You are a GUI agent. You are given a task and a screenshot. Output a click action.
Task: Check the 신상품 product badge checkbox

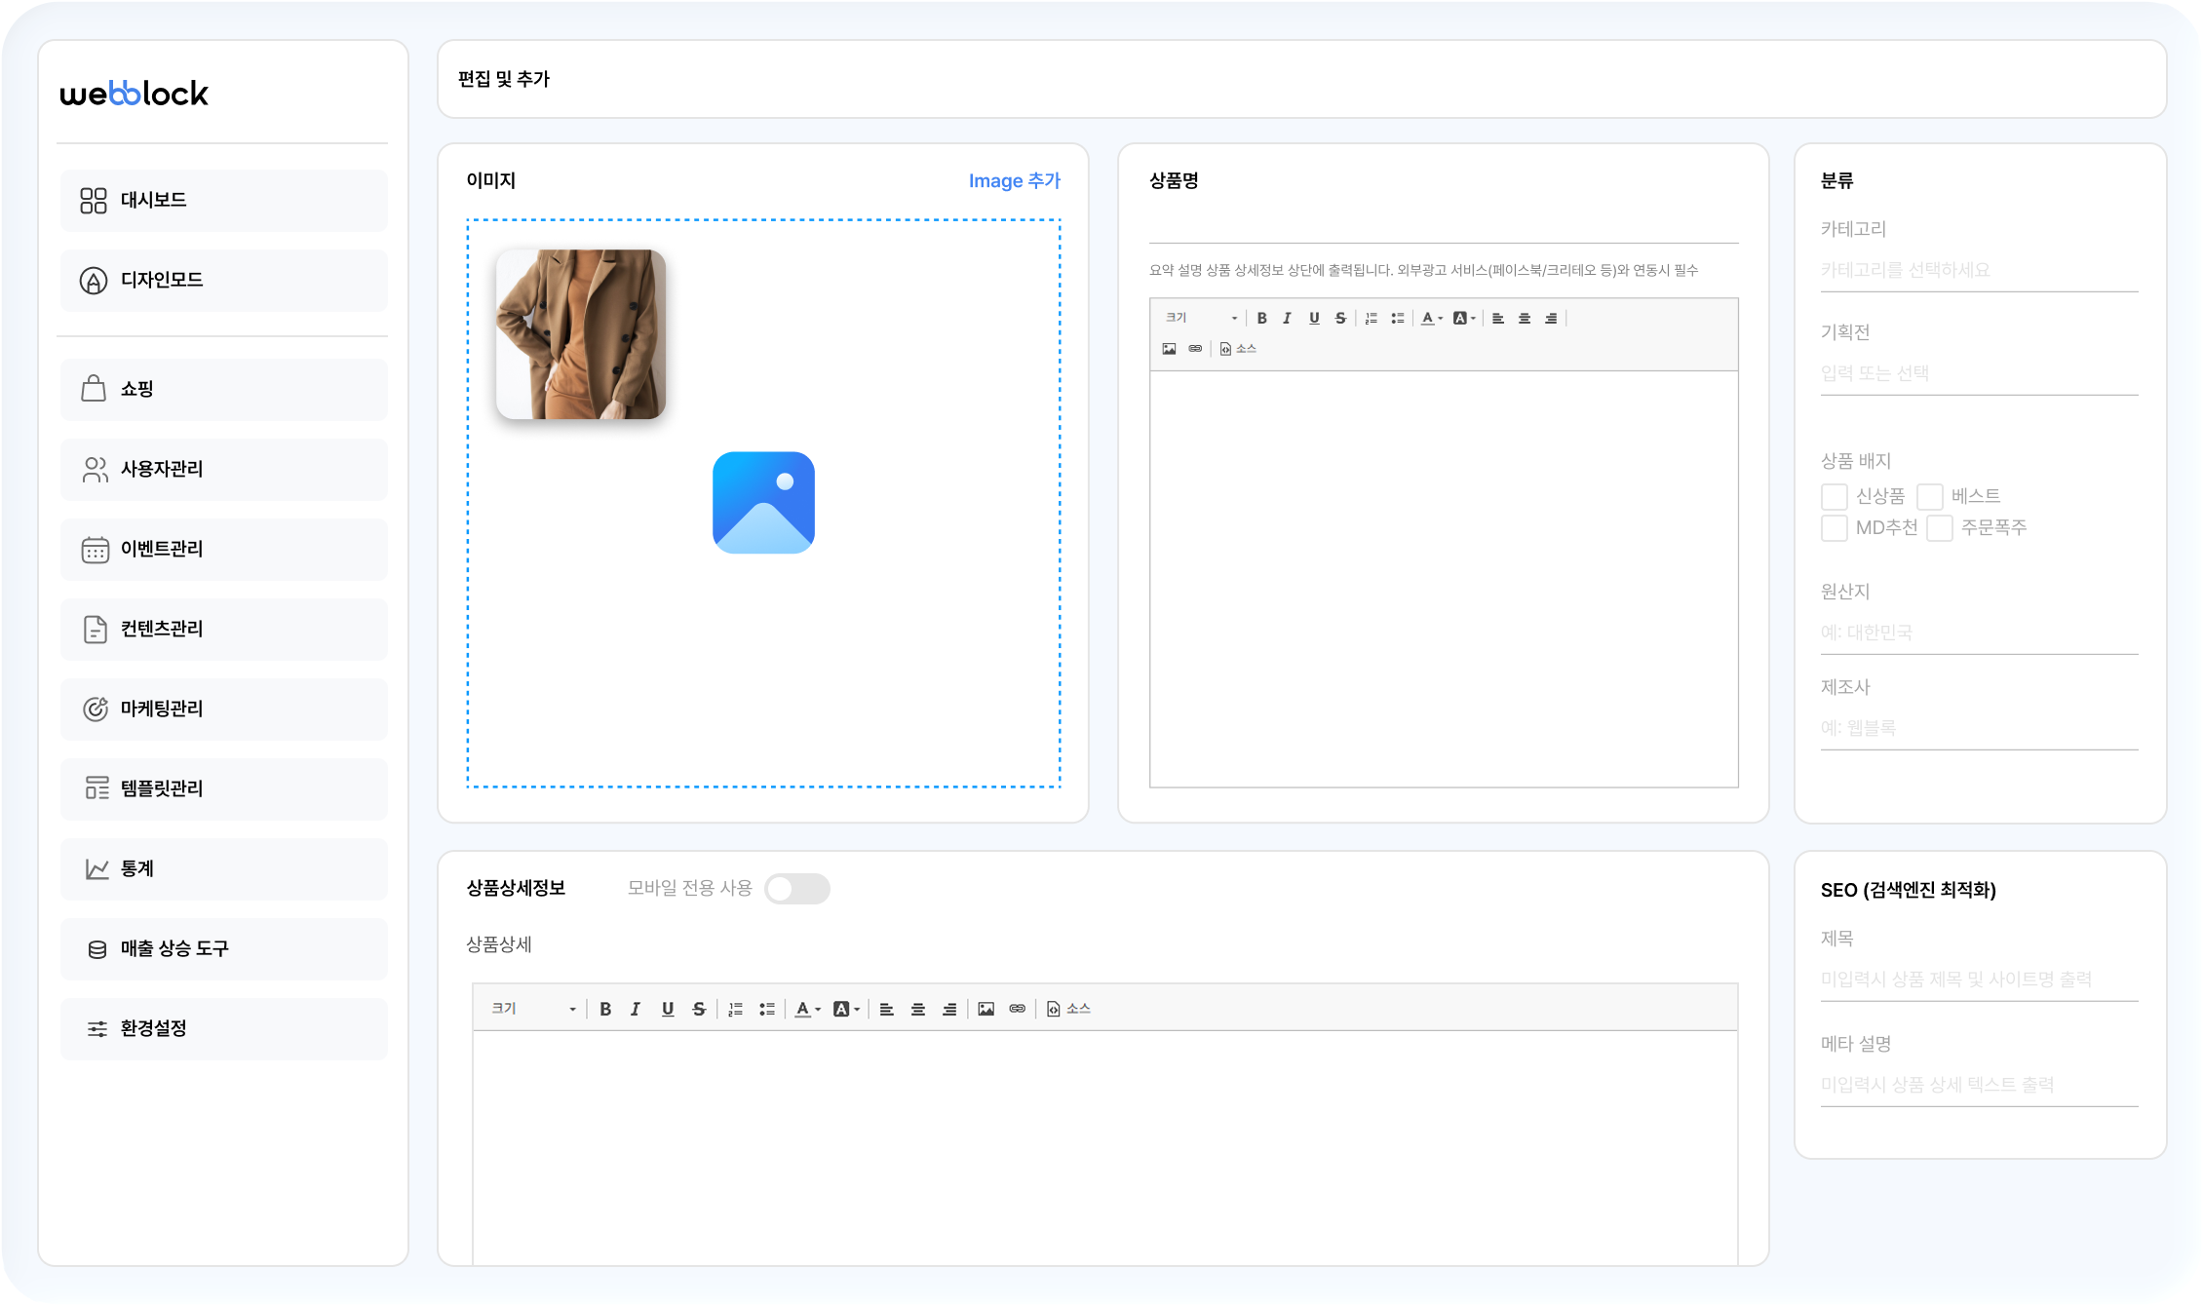click(x=1835, y=496)
